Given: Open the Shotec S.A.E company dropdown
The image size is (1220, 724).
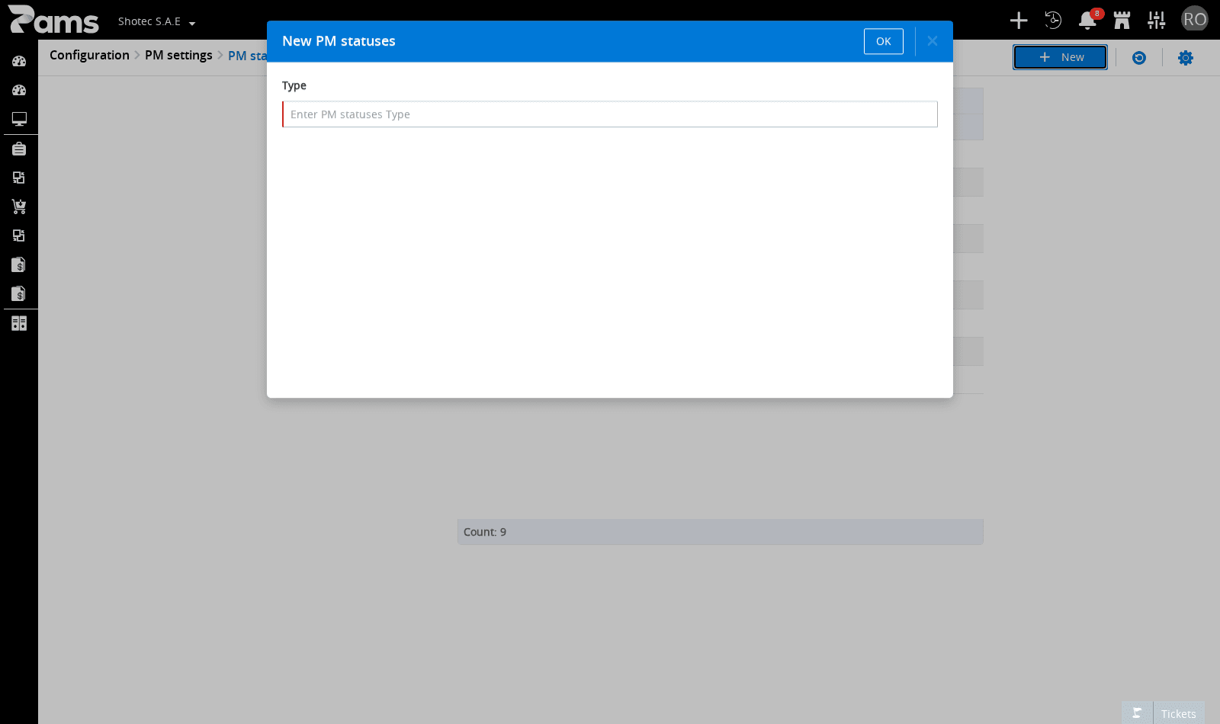Looking at the screenshot, I should (156, 22).
